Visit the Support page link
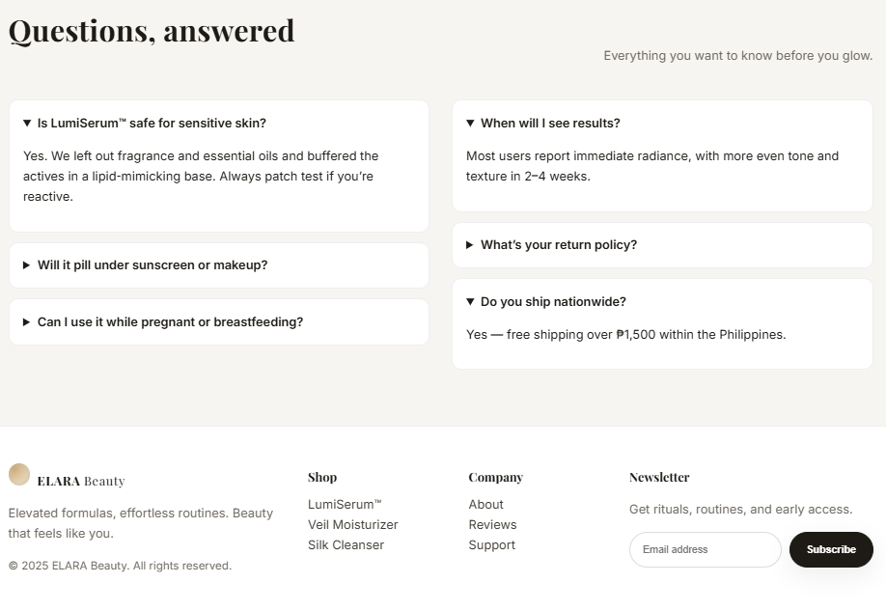 click(x=491, y=545)
